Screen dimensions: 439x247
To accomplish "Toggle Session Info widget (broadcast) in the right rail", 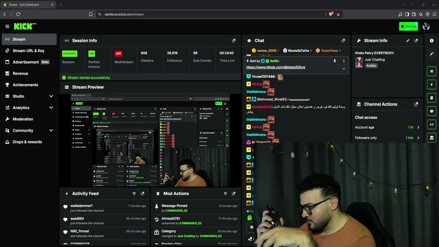I will coord(431,125).
